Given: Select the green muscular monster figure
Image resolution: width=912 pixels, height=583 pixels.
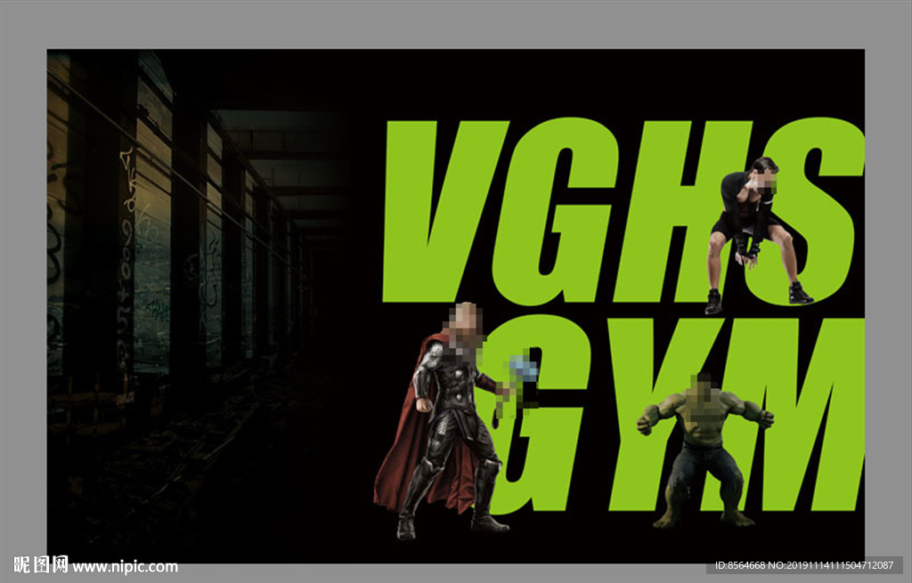Looking at the screenshot, I should 705,450.
